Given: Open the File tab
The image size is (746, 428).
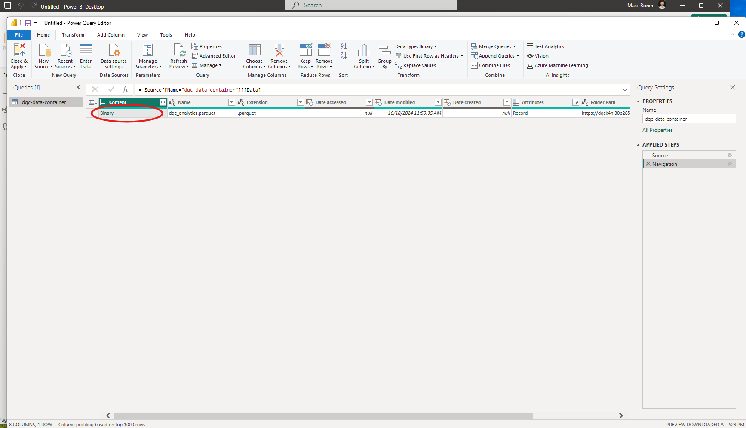Looking at the screenshot, I should pos(19,35).
